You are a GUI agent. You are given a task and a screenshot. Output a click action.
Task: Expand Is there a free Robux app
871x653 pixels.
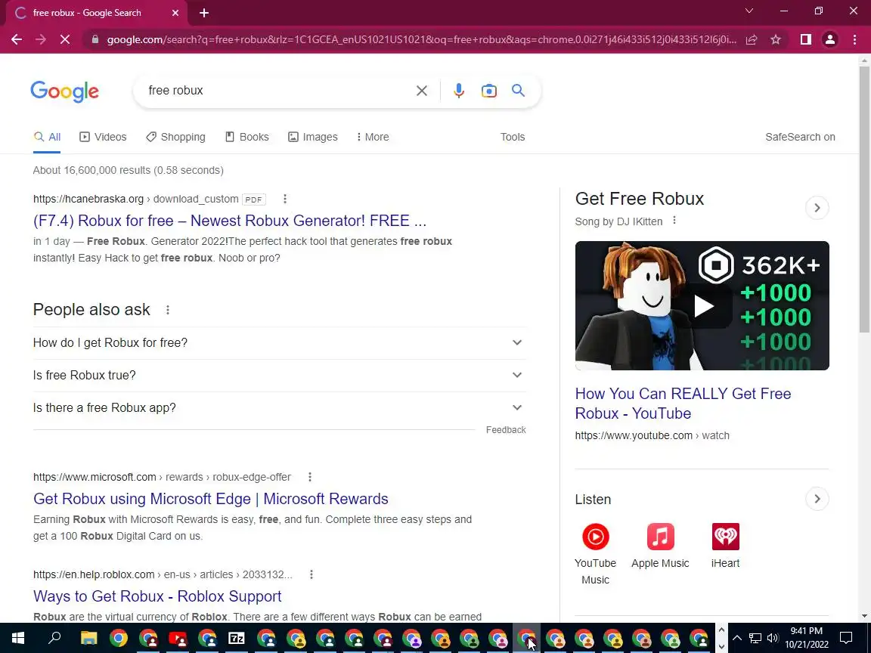coord(280,407)
